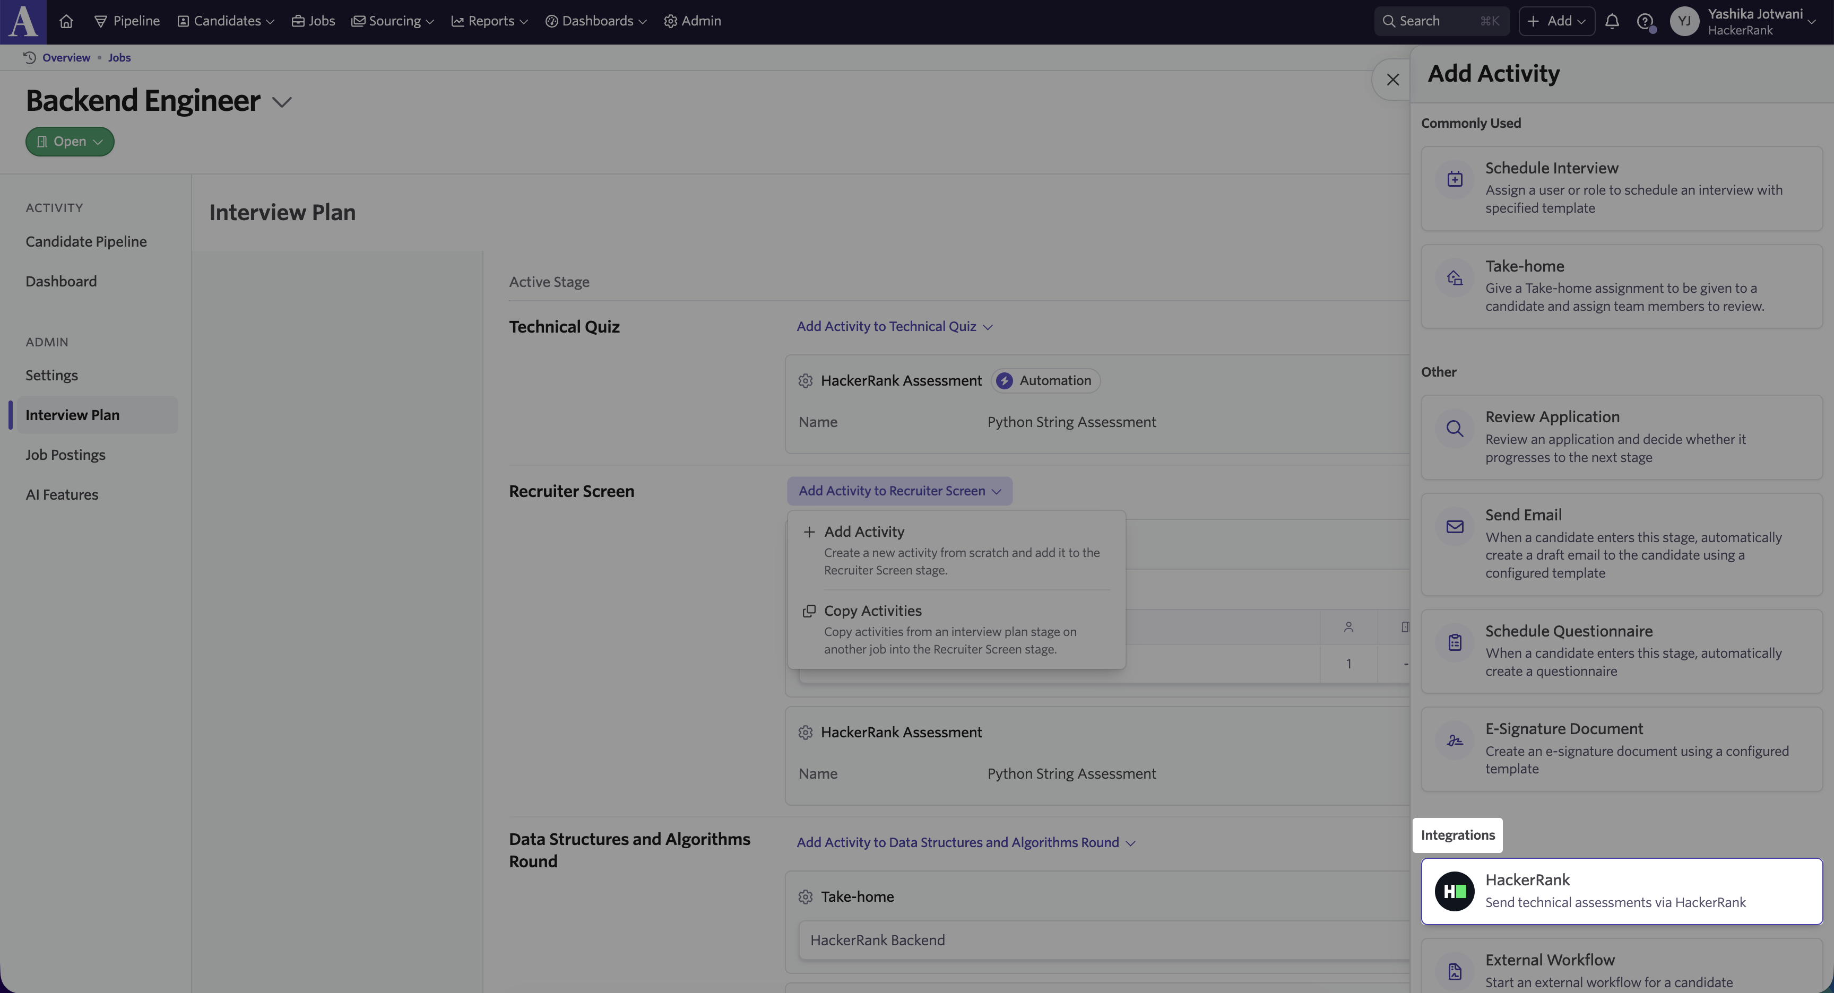Click the Review Application magnifier icon

pos(1455,429)
